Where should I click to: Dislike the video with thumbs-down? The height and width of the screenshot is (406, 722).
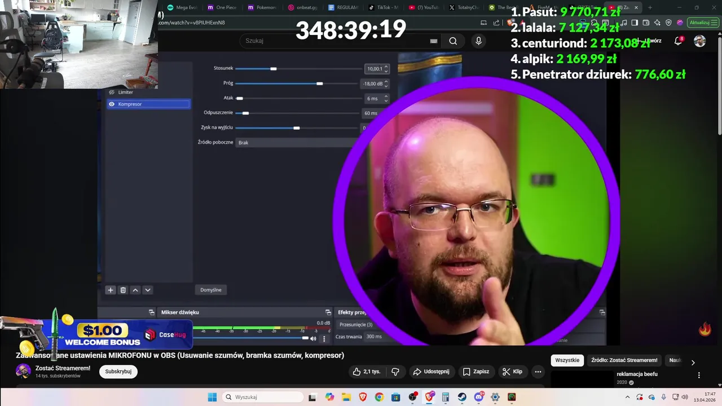point(395,372)
